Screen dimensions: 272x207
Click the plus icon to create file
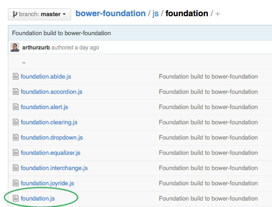point(218,14)
